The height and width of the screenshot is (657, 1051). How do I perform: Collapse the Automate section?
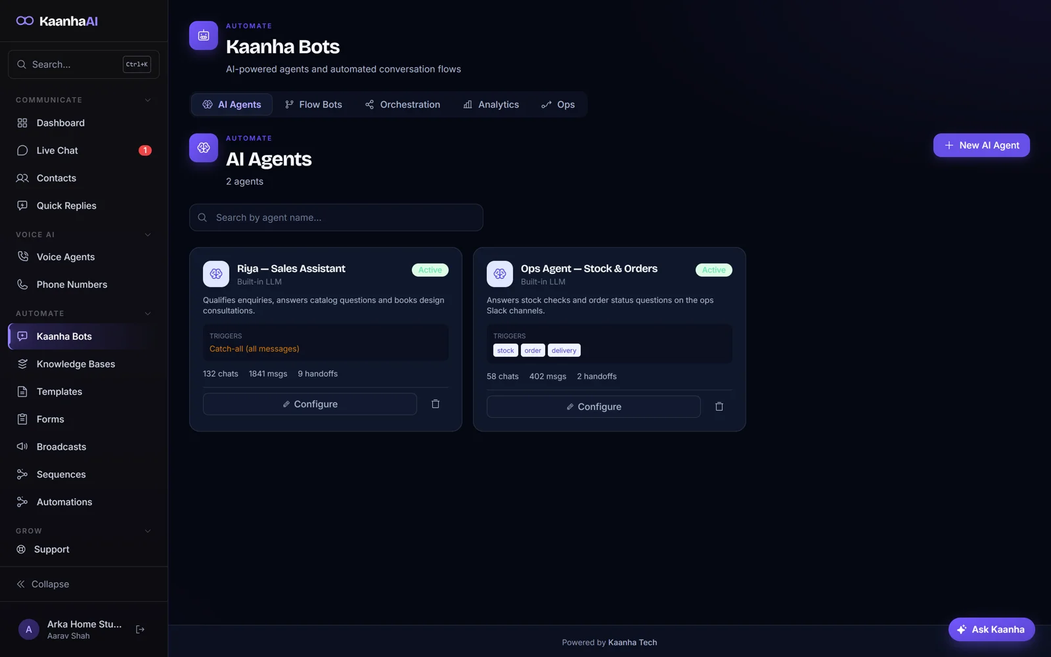148,313
